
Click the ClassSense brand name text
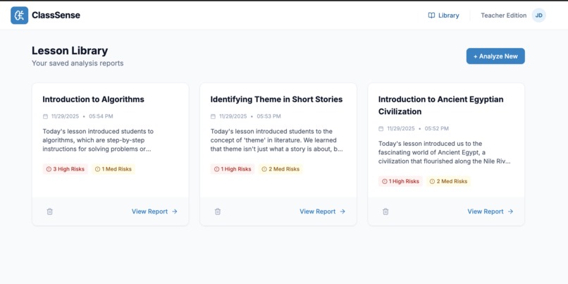click(56, 16)
